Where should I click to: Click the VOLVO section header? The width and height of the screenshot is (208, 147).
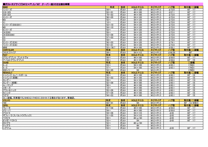click(x=54, y=101)
